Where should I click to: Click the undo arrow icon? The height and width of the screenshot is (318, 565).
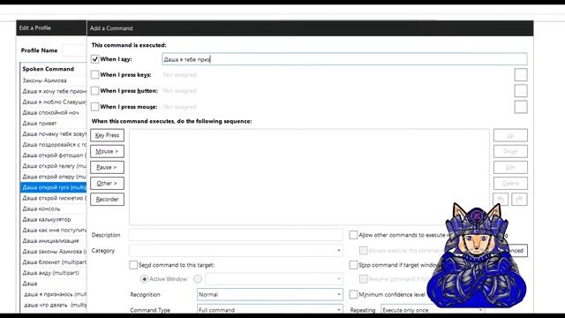coord(501,200)
